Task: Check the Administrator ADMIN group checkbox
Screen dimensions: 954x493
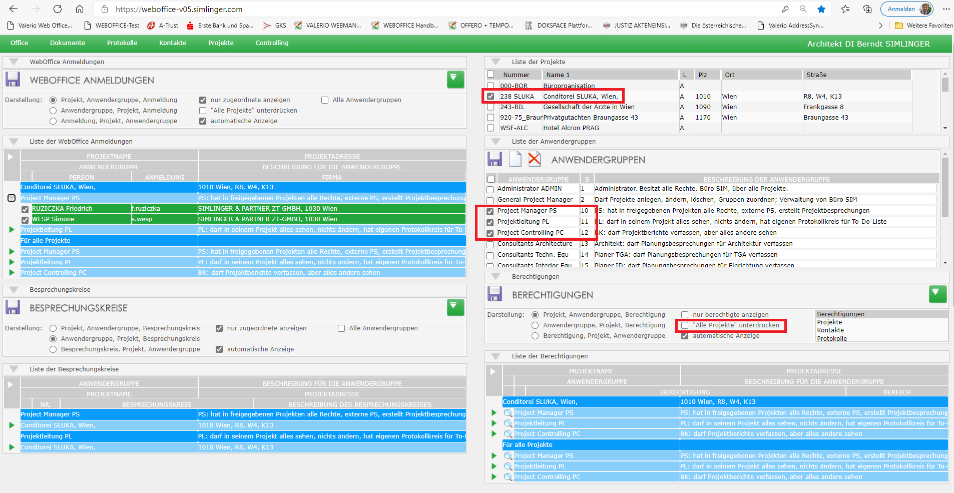Action: click(x=491, y=189)
